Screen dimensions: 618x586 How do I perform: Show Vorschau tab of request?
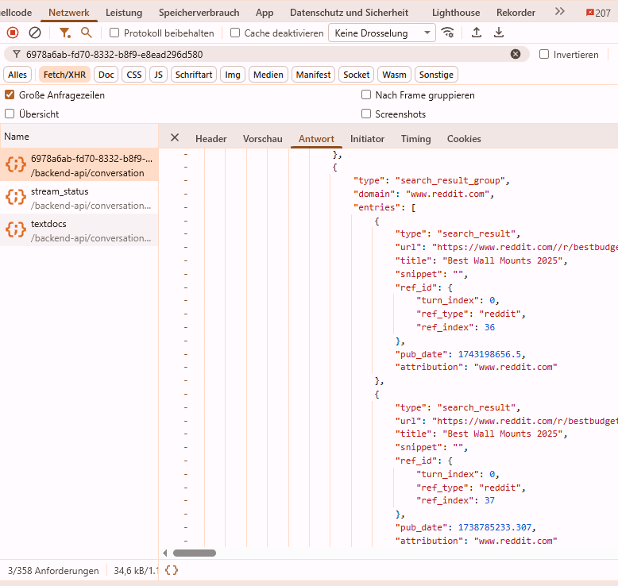point(262,139)
